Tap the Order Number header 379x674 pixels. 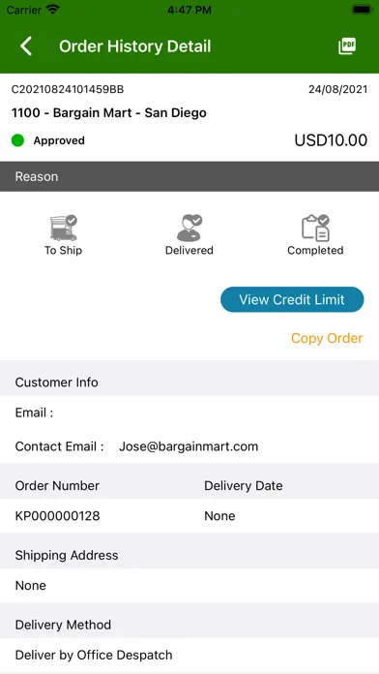57,486
